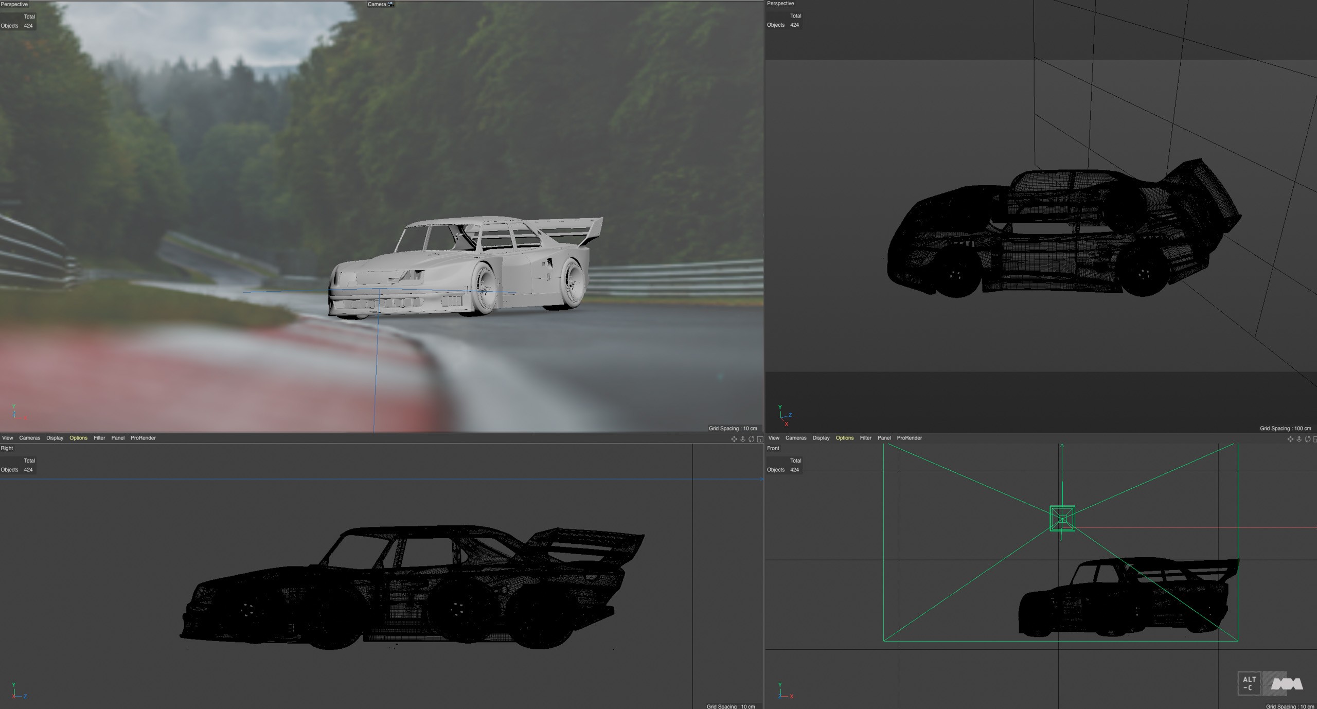This screenshot has width=1317, height=709.
Task: Open Cameras menu in Front viewport
Action: [796, 438]
